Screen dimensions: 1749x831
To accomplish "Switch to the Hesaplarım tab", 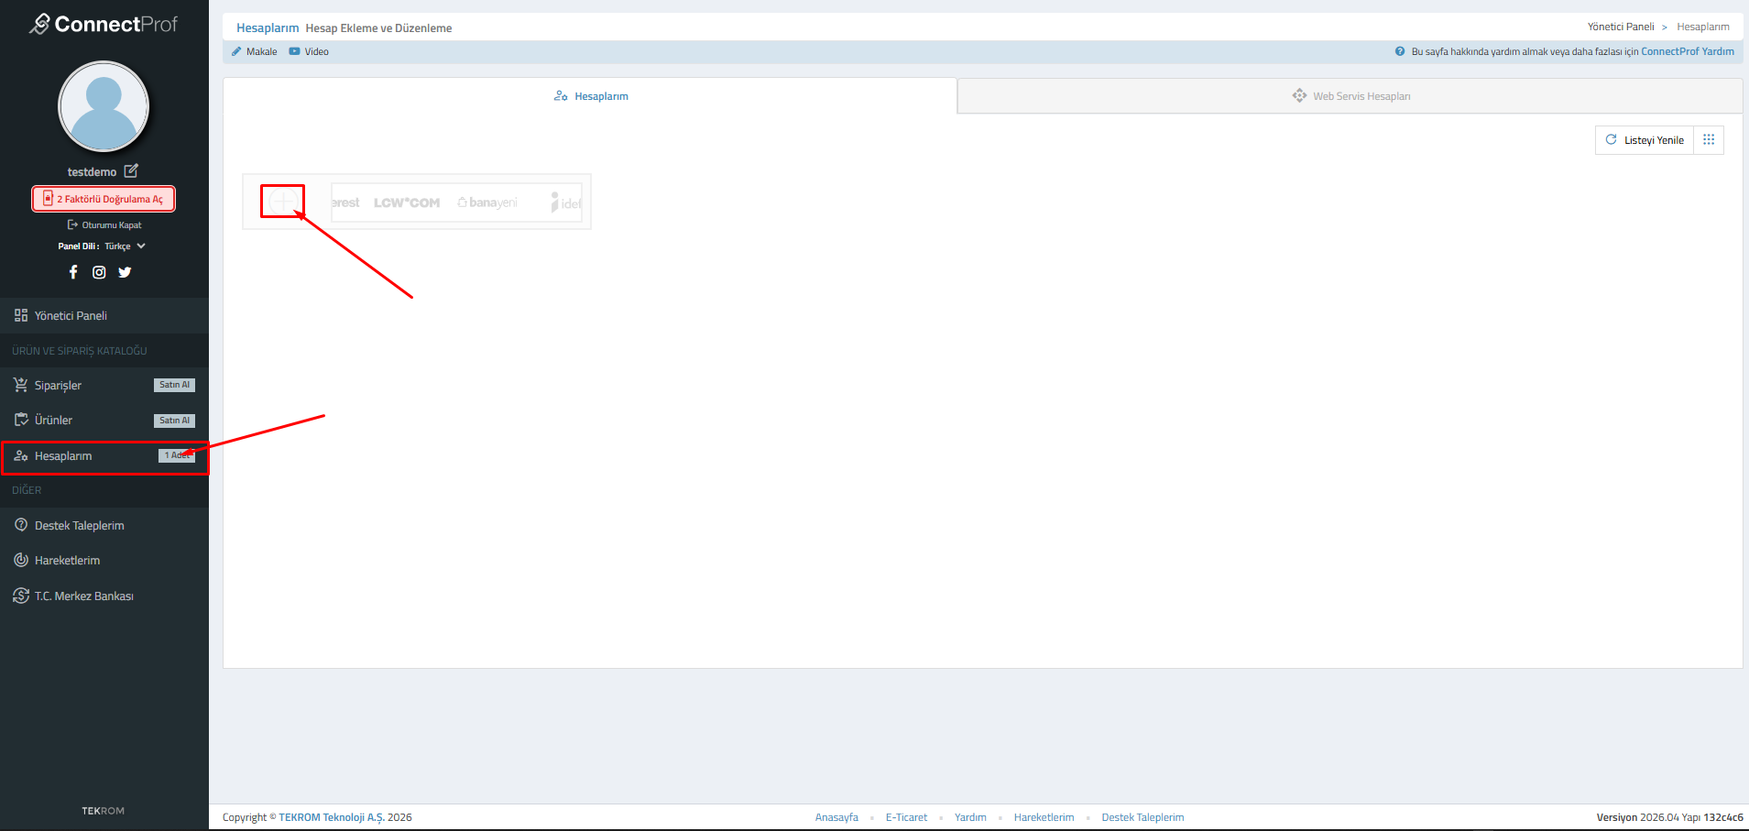I will 591,96.
